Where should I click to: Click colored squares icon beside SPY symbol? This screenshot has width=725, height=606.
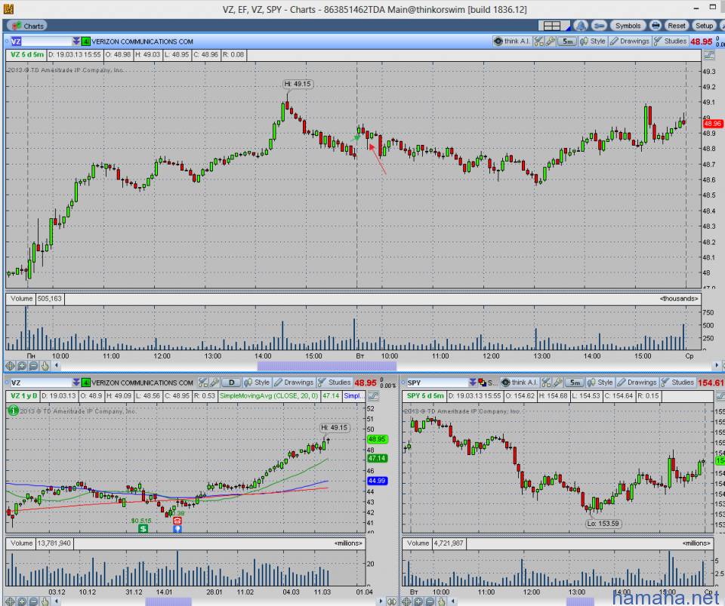click(482, 383)
